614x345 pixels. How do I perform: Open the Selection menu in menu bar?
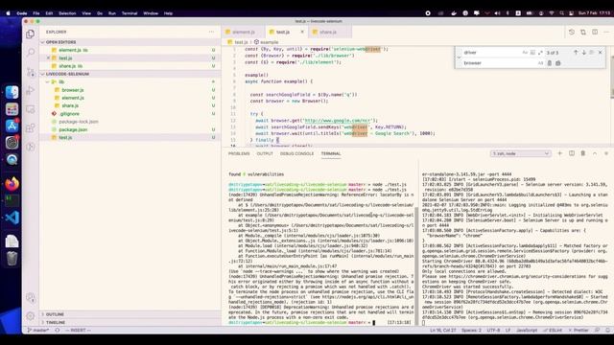(x=67, y=13)
